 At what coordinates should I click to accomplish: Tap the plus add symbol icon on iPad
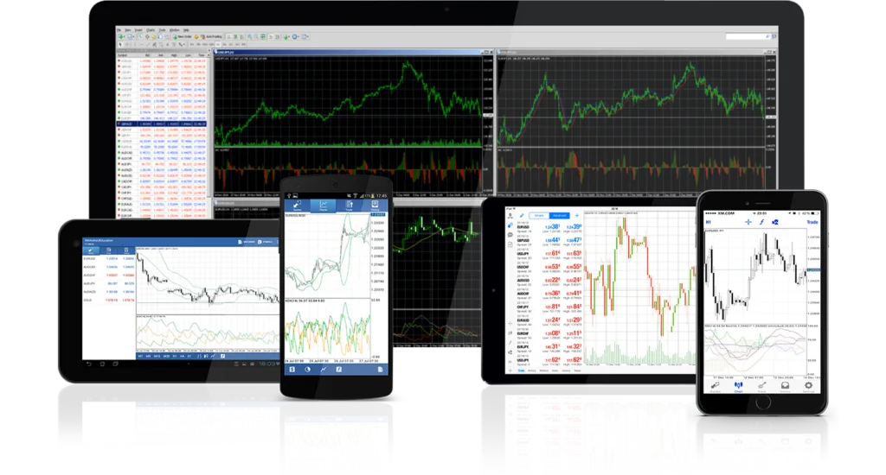[577, 216]
